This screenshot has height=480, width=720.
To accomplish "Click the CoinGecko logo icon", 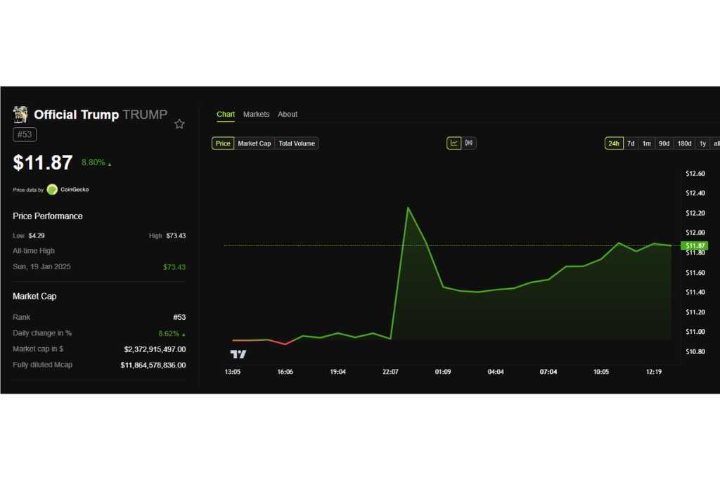I will 52,190.
